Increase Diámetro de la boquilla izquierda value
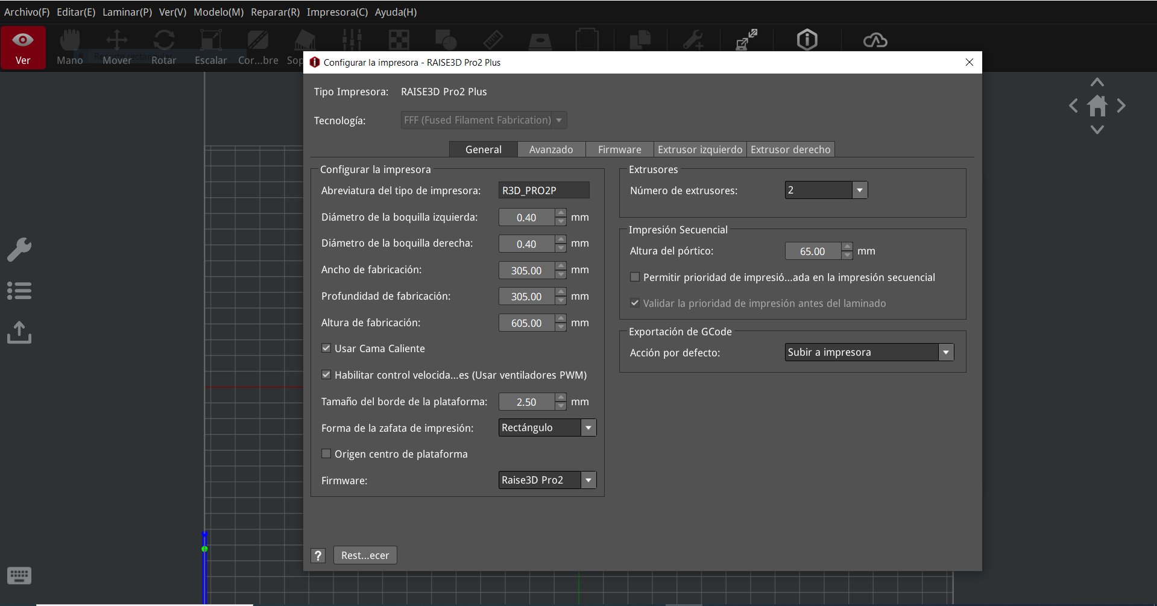This screenshot has width=1157, height=606. [x=561, y=213]
